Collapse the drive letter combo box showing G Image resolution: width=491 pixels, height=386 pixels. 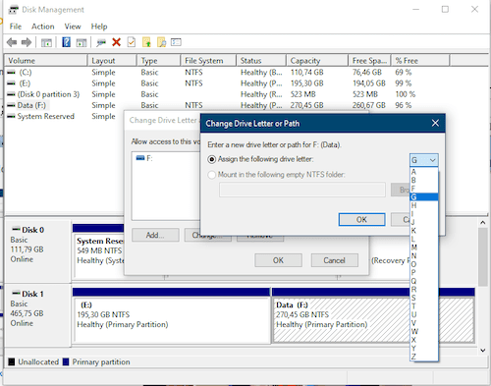point(424,160)
